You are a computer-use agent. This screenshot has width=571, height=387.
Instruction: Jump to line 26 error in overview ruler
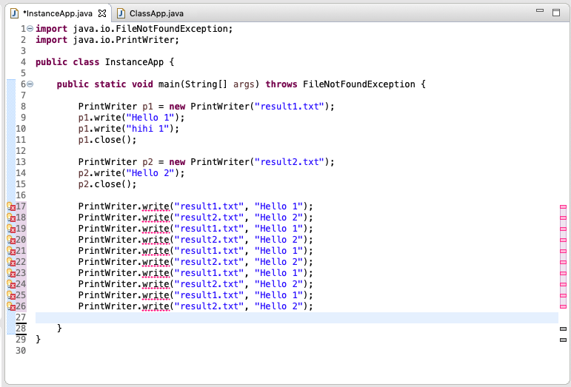click(563, 306)
